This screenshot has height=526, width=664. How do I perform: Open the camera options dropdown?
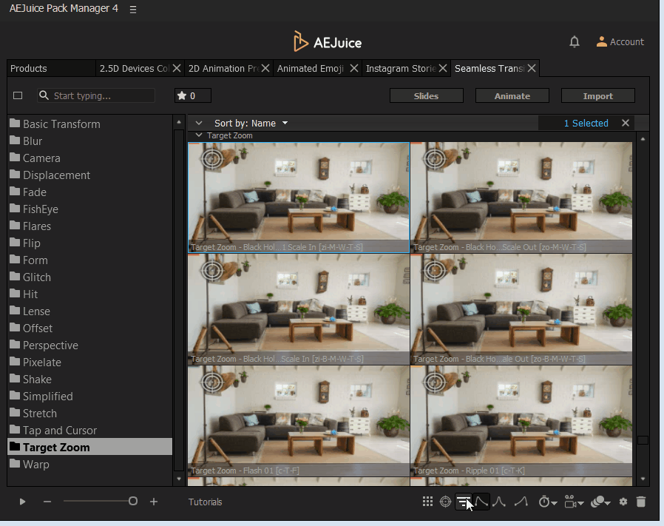pos(575,502)
